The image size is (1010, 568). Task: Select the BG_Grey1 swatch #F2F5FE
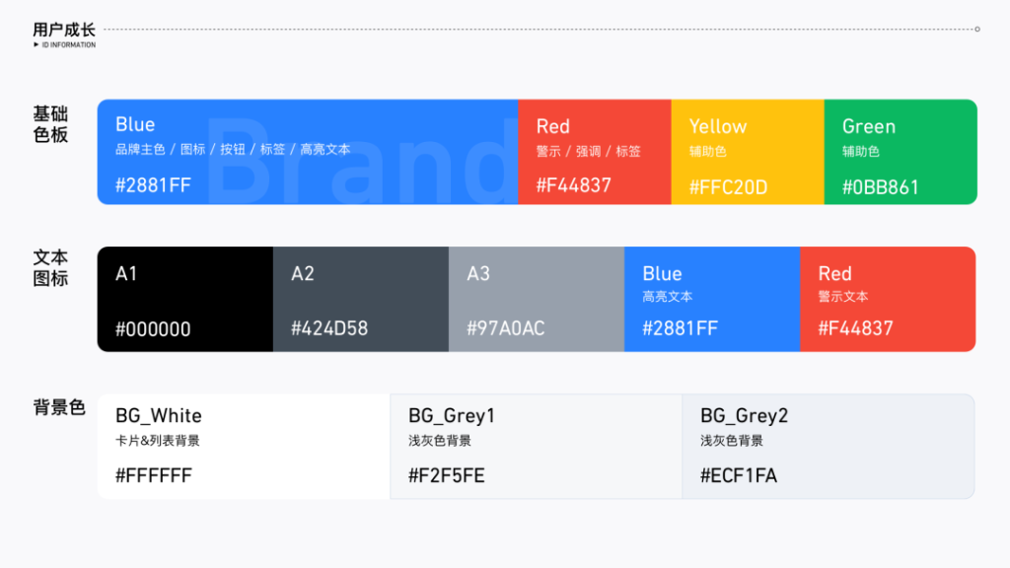[536, 447]
